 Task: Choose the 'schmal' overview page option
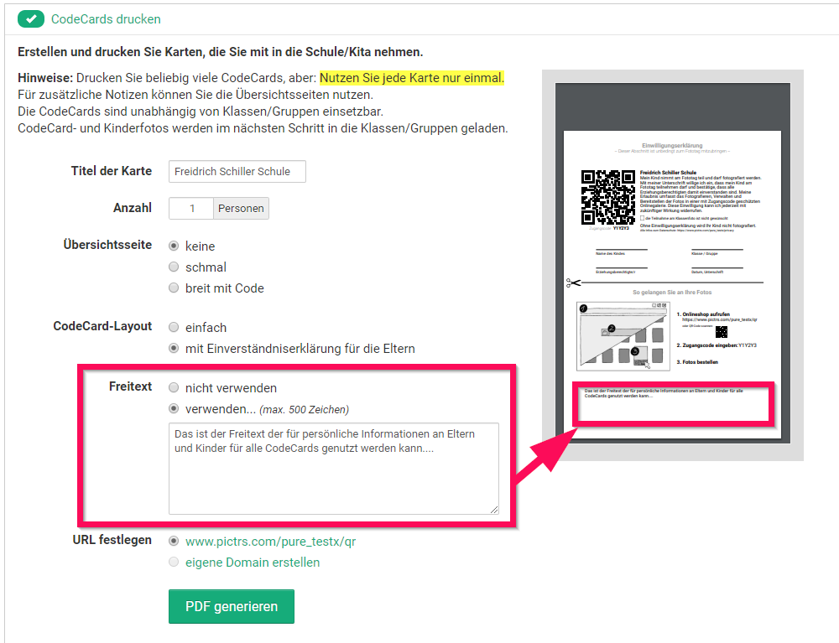174,267
